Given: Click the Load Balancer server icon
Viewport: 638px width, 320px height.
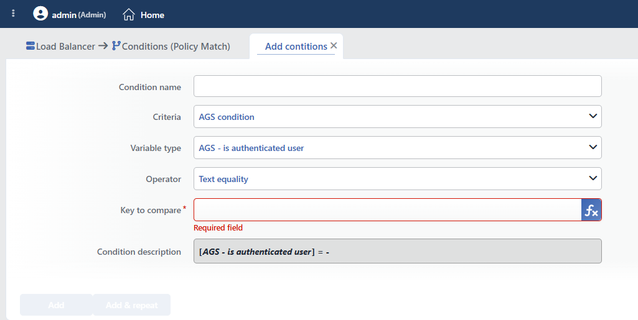Looking at the screenshot, I should [30, 46].
